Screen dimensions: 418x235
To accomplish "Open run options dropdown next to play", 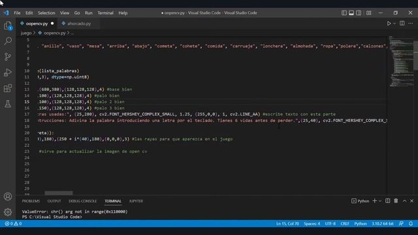I will 394,23.
